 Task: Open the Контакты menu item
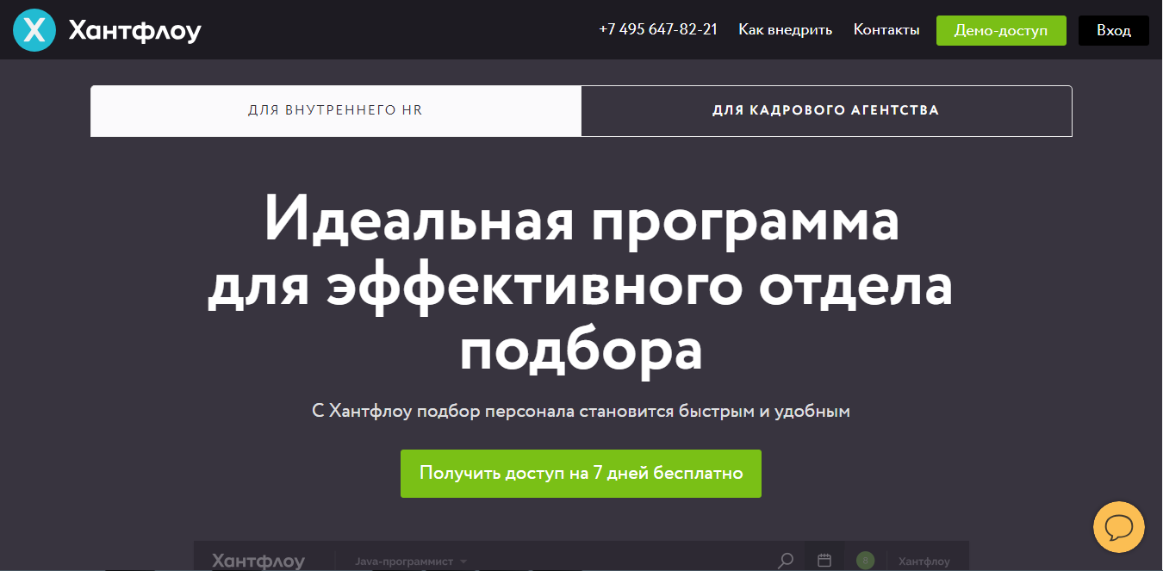[886, 29]
